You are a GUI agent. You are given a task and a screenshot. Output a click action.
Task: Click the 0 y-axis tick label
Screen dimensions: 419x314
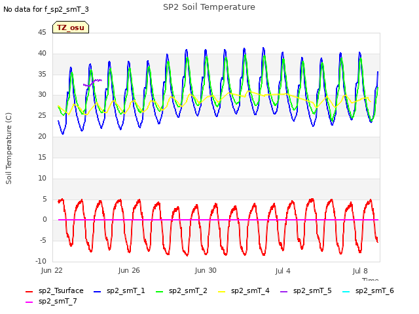click(x=45, y=220)
